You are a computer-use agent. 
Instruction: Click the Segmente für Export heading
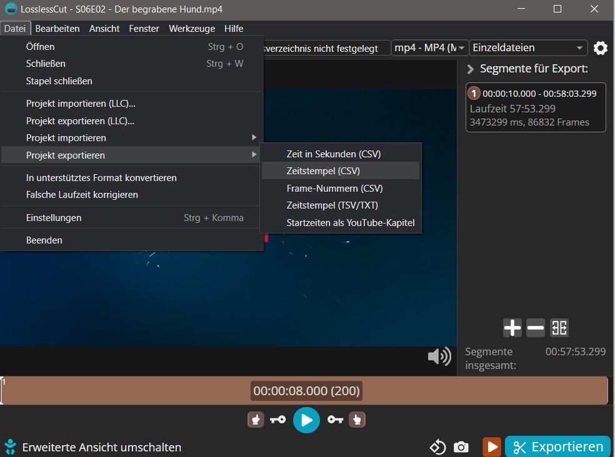(x=534, y=69)
